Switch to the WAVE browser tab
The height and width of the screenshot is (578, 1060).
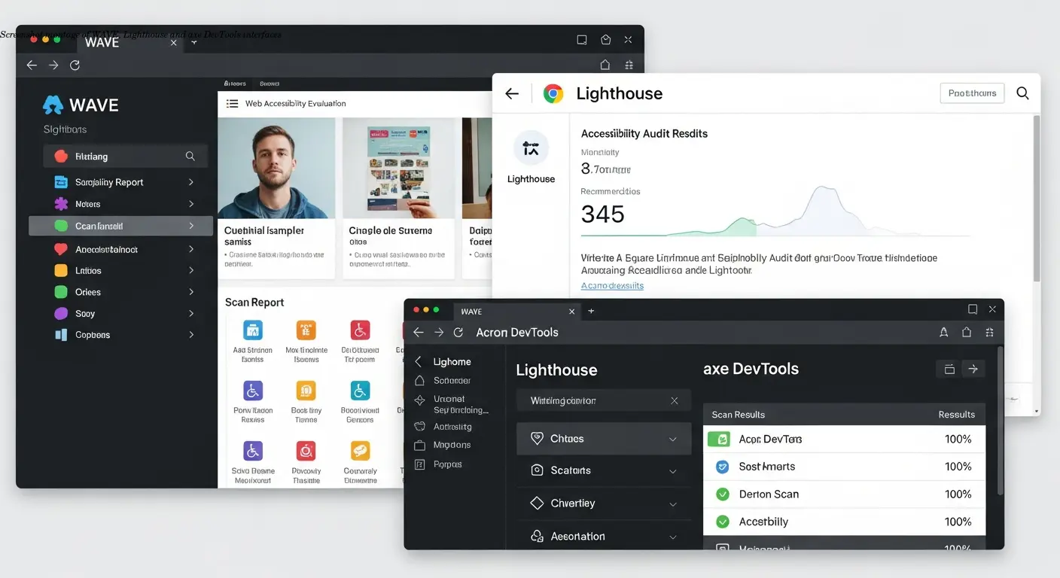tap(102, 42)
